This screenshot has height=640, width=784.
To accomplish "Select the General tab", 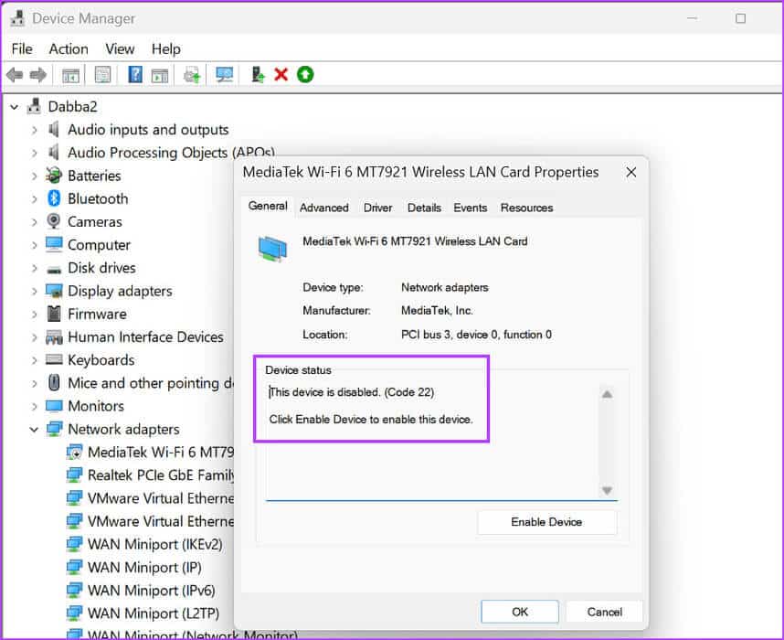I will 268,206.
